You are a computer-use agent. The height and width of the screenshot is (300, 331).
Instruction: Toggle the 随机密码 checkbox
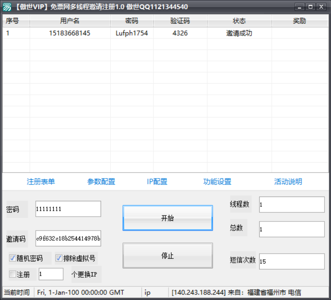(x=12, y=258)
